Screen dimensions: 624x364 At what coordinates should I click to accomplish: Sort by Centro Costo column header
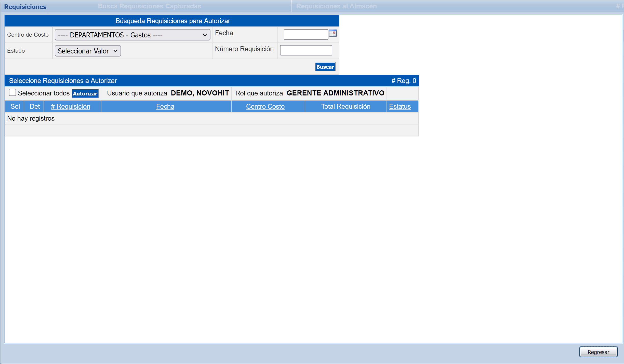coord(265,106)
